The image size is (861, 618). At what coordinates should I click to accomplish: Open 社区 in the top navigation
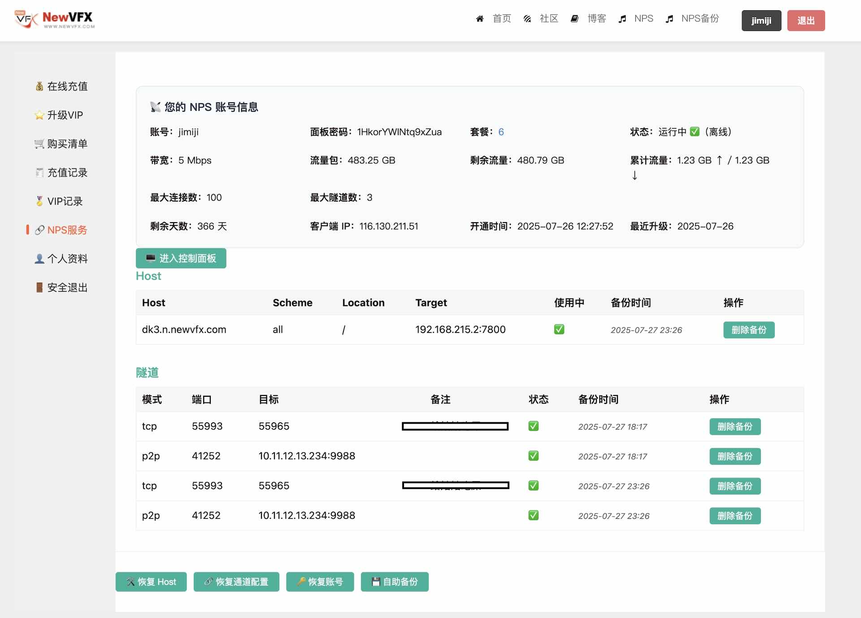point(549,18)
